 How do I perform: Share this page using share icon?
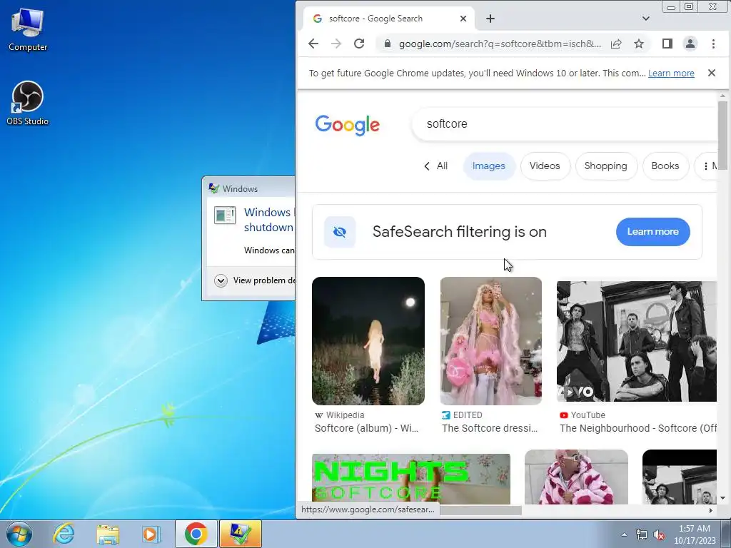(x=616, y=44)
